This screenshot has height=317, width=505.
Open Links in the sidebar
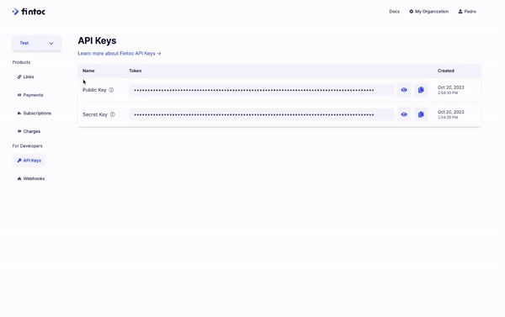[26, 77]
